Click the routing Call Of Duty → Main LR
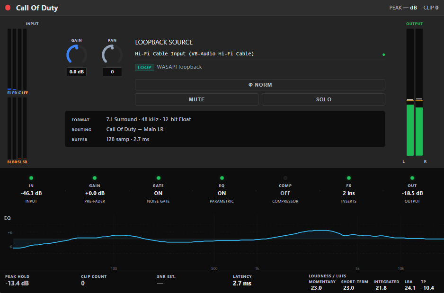This screenshot has width=444, height=293. click(135, 129)
